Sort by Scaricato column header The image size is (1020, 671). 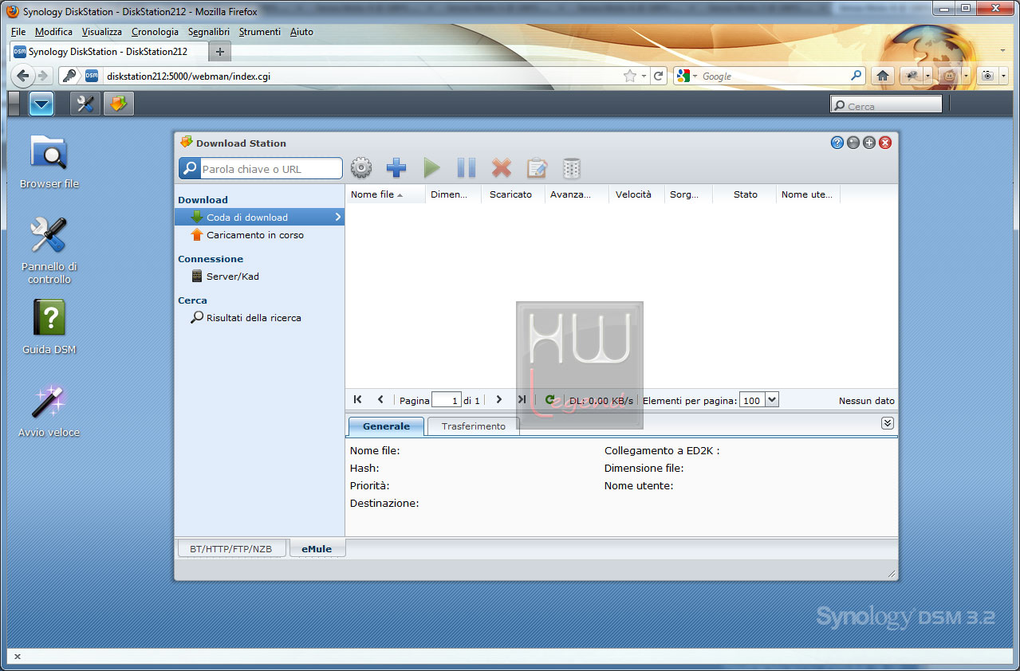click(514, 194)
